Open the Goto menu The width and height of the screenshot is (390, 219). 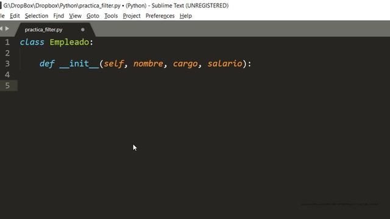coord(93,16)
